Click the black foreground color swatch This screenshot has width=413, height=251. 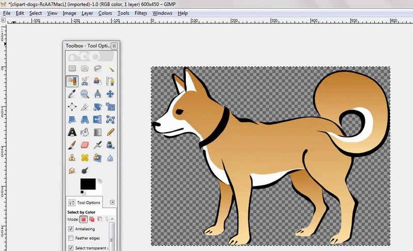click(x=87, y=183)
